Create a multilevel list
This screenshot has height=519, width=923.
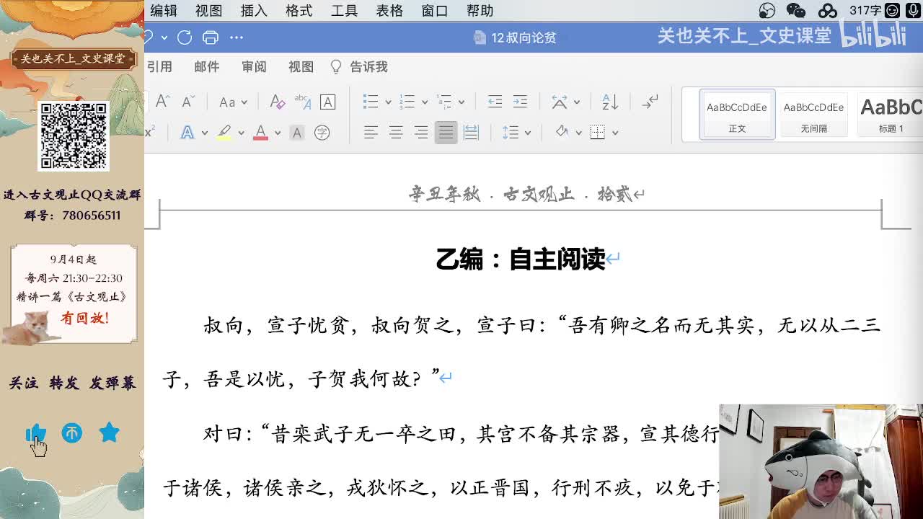click(444, 102)
